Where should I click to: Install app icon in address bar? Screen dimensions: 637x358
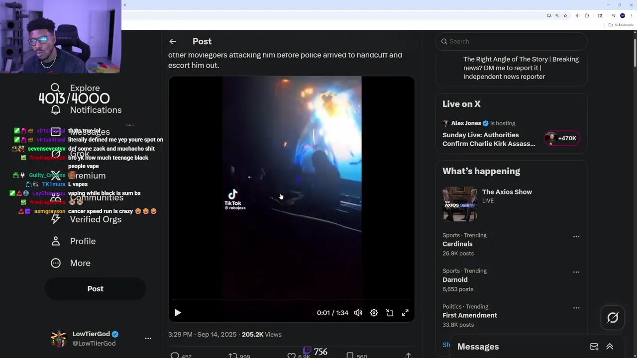pyautogui.click(x=549, y=15)
